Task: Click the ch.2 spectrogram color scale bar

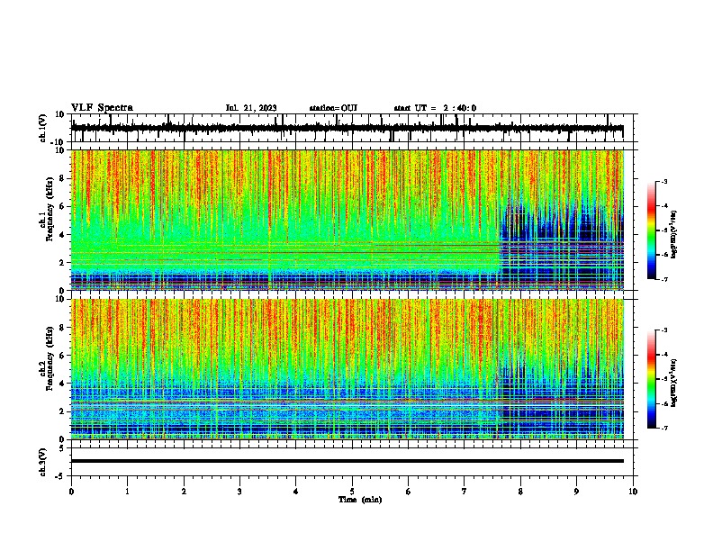Action: [651, 379]
